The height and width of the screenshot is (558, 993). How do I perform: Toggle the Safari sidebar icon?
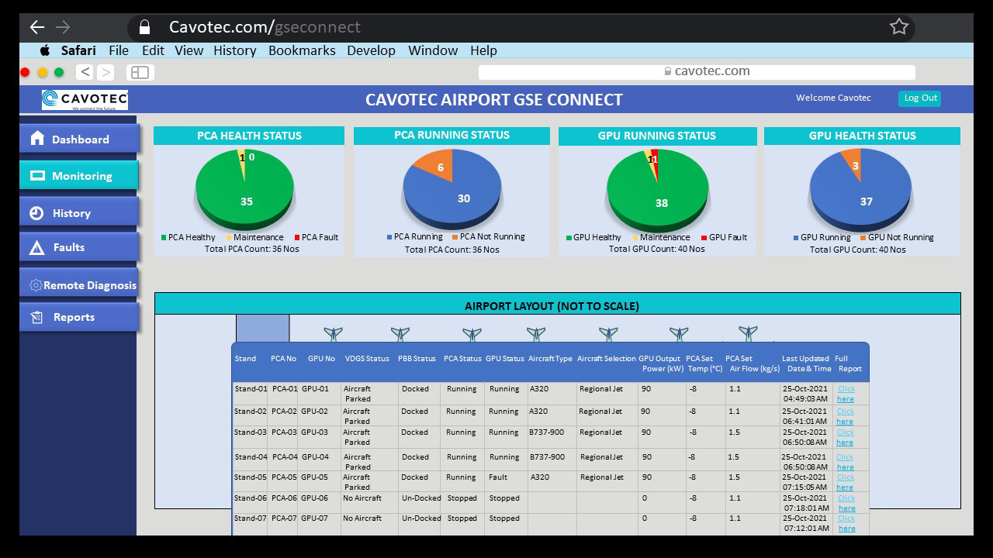pyautogui.click(x=140, y=72)
